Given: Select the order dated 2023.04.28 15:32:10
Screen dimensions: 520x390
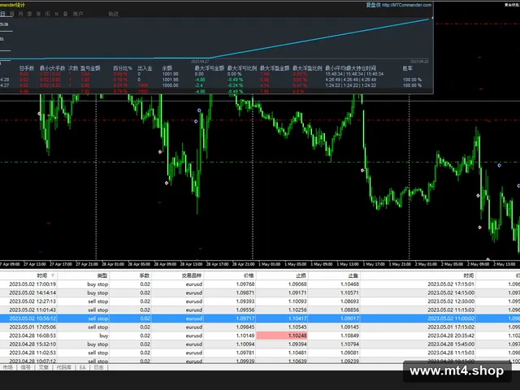Looking at the screenshot, I should coord(260,344).
